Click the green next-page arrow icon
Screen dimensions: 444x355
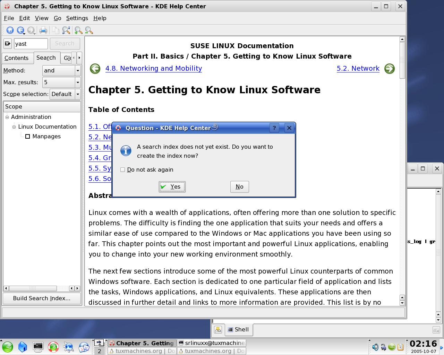tap(390, 69)
